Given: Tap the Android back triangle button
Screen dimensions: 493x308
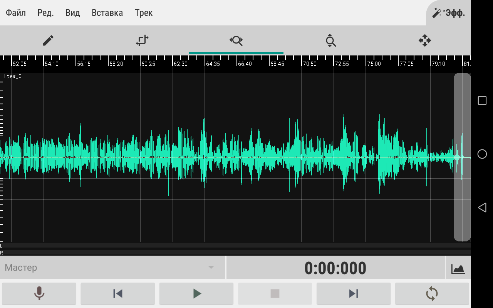Looking at the screenshot, I should coord(482,208).
